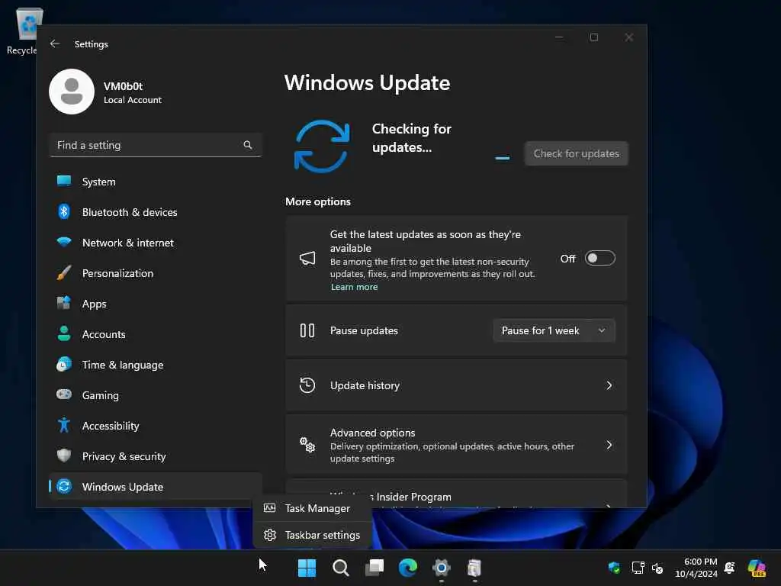Open Bluetooth & devices category

tap(156, 212)
